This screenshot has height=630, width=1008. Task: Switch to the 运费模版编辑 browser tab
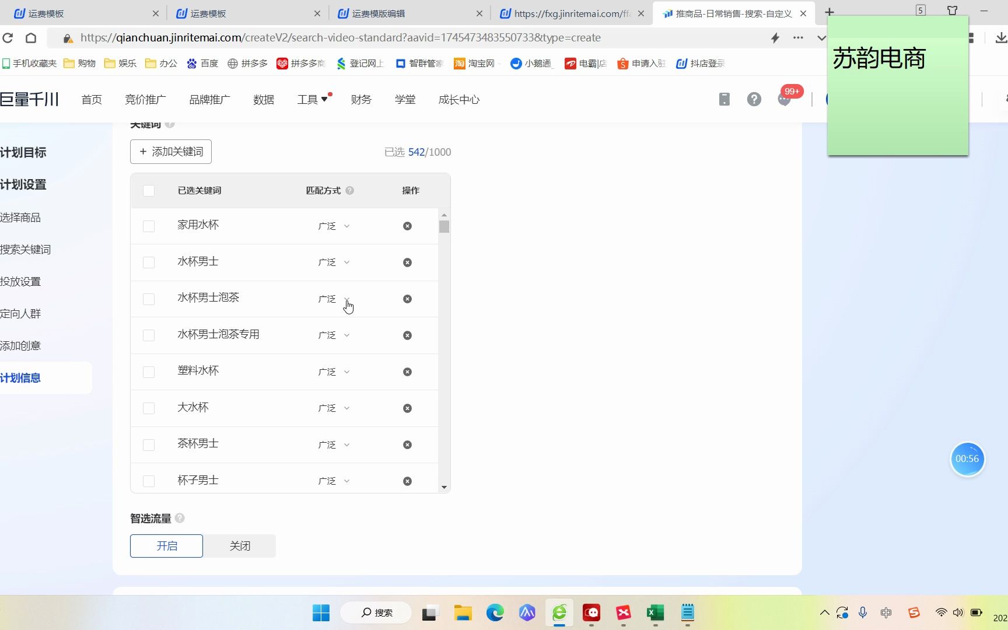411,13
